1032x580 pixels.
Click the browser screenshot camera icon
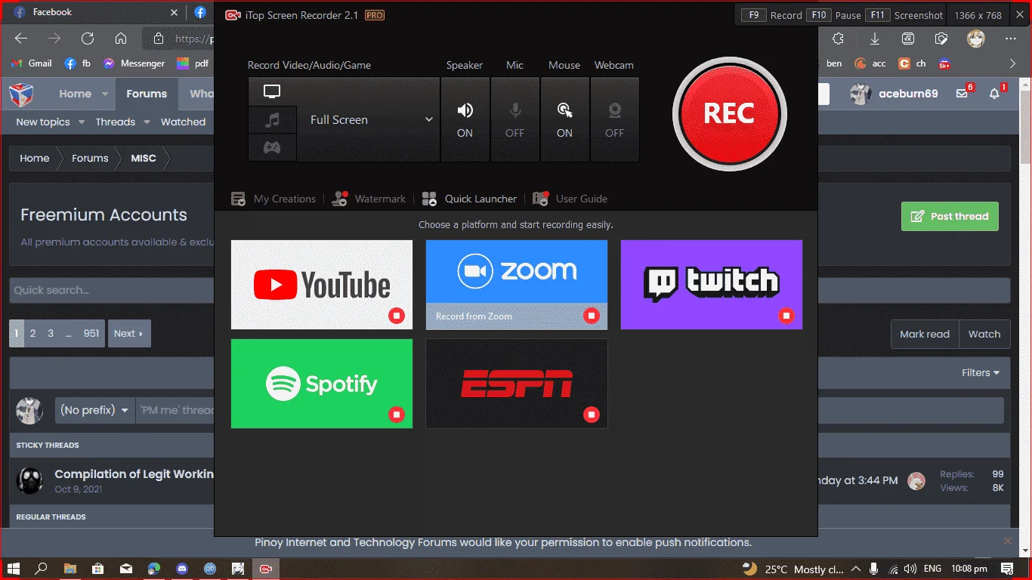pos(941,39)
